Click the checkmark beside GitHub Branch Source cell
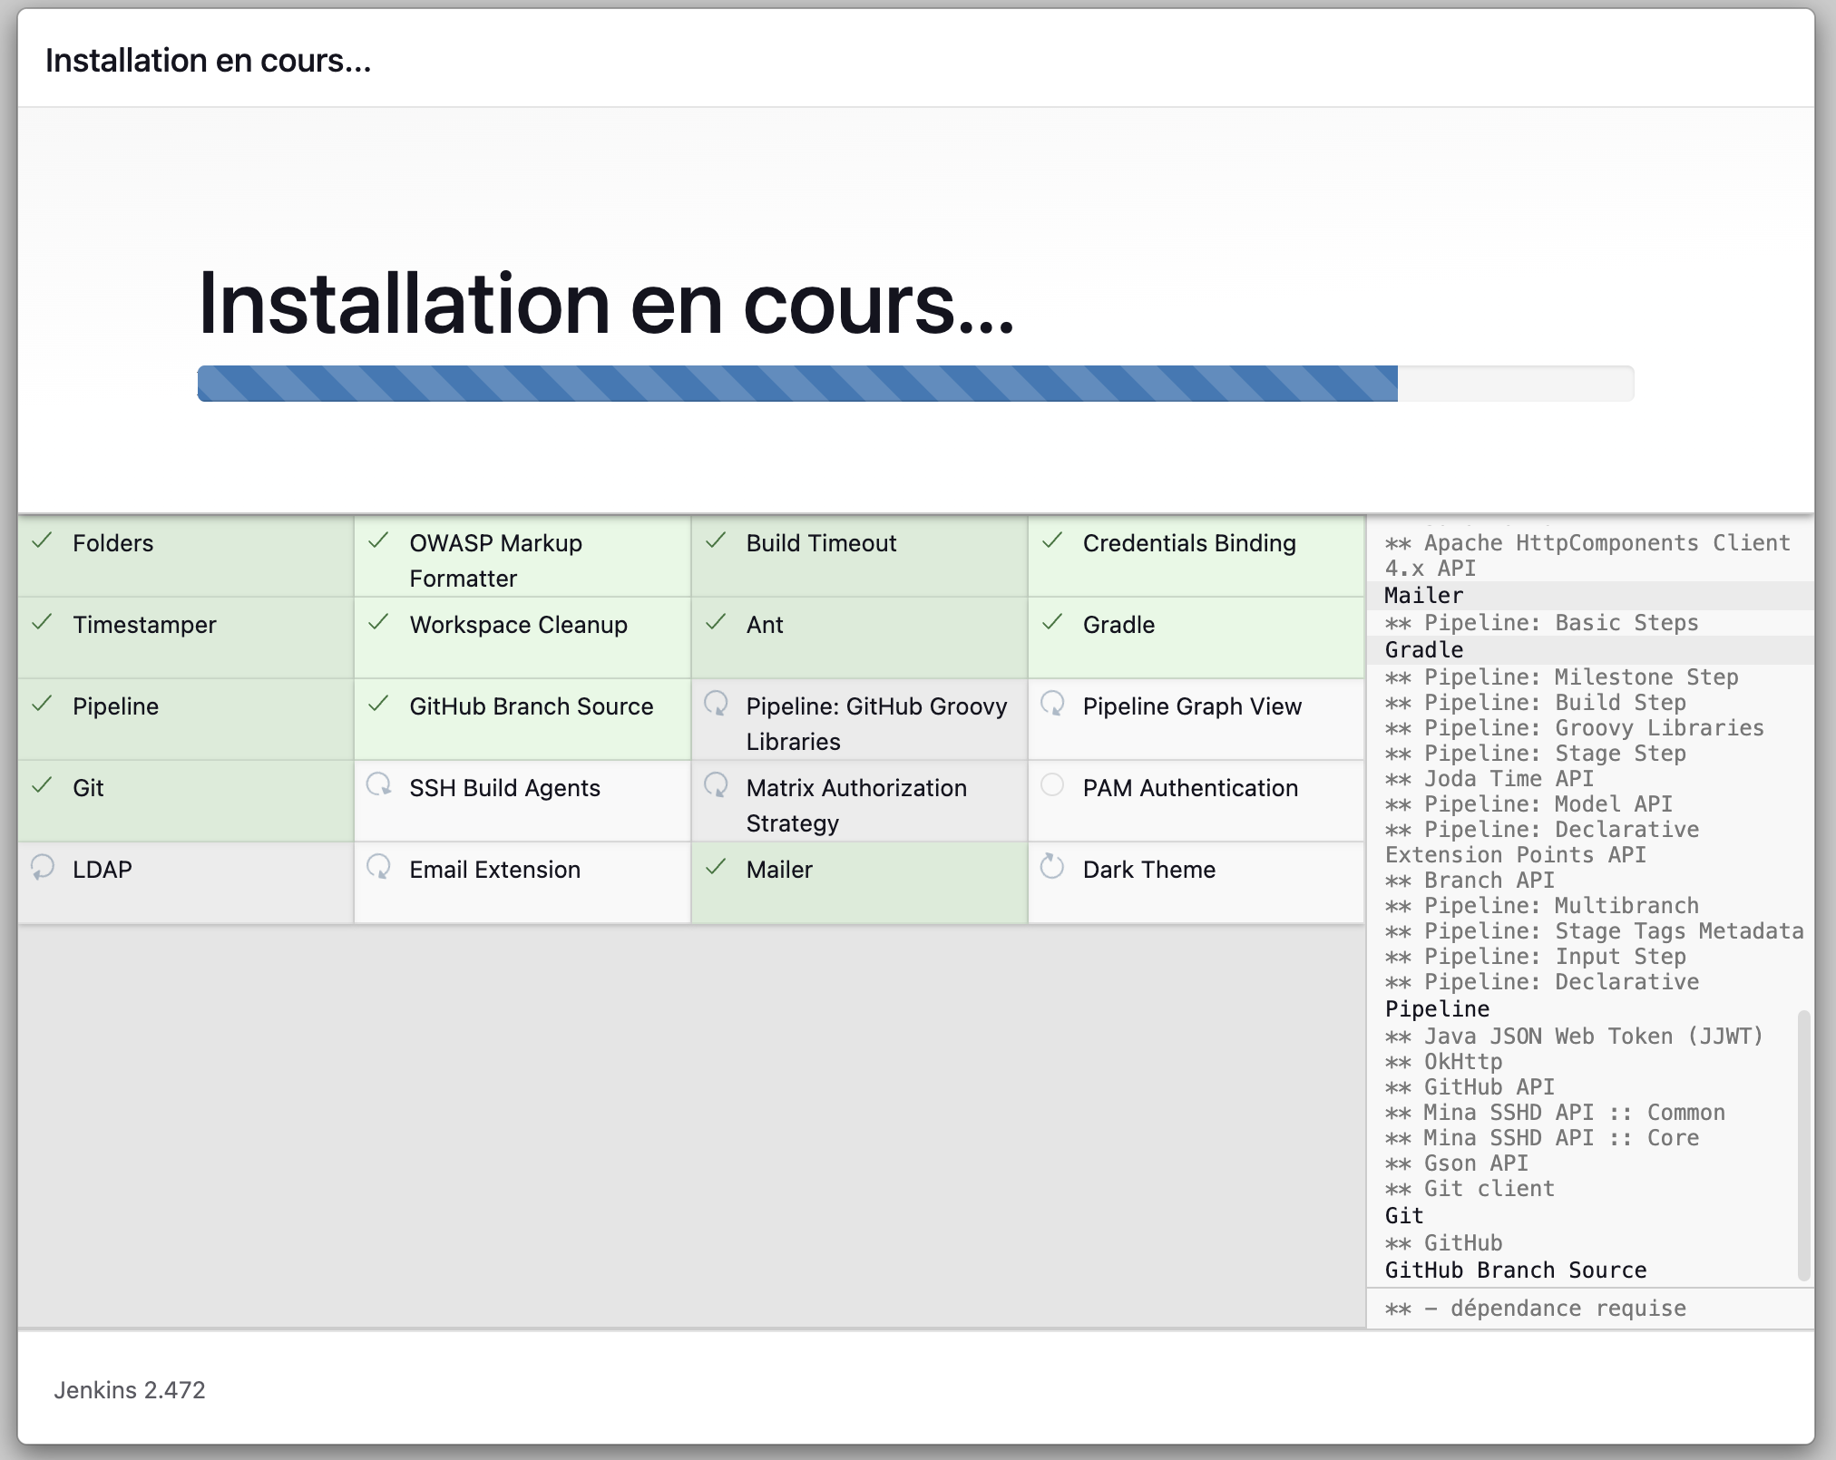Image resolution: width=1836 pixels, height=1460 pixels. point(378,705)
